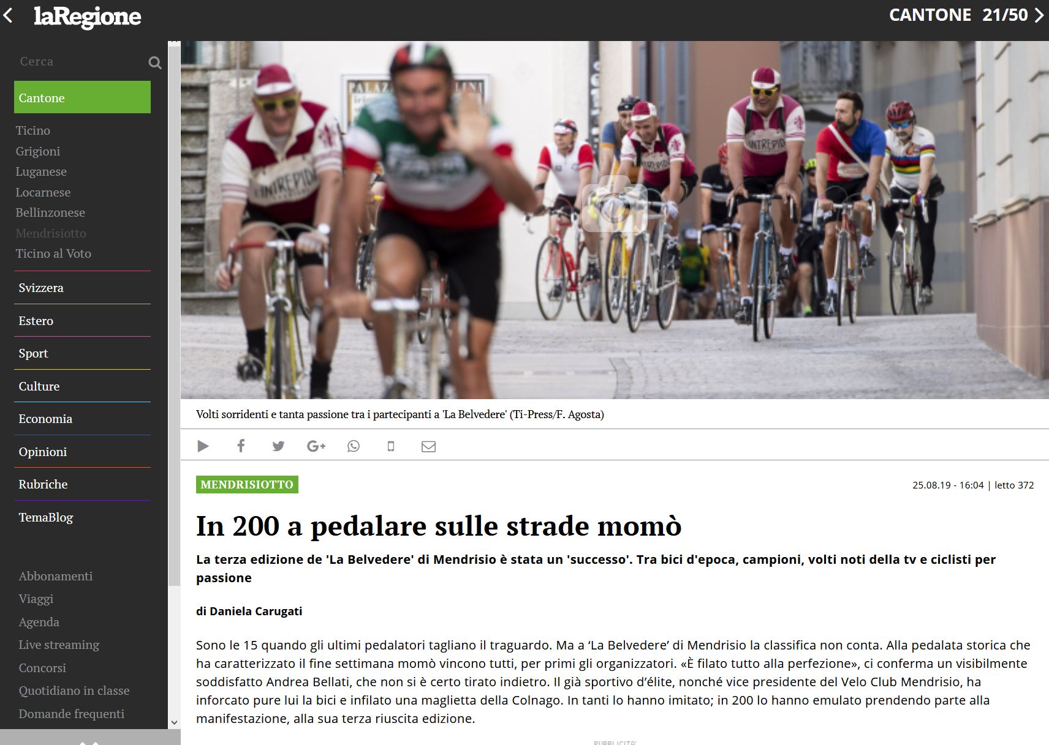The height and width of the screenshot is (745, 1049).
Task: Select Cantone menu item
Action: pos(82,97)
